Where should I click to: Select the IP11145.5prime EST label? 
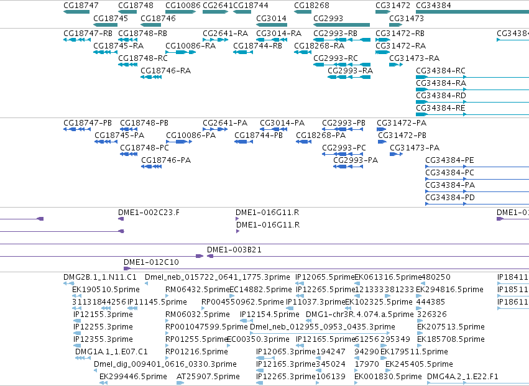(157, 302)
